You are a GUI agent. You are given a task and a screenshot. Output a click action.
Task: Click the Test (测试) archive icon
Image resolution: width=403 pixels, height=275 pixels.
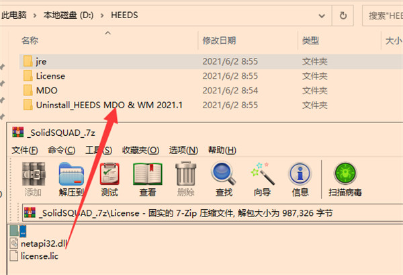click(109, 174)
